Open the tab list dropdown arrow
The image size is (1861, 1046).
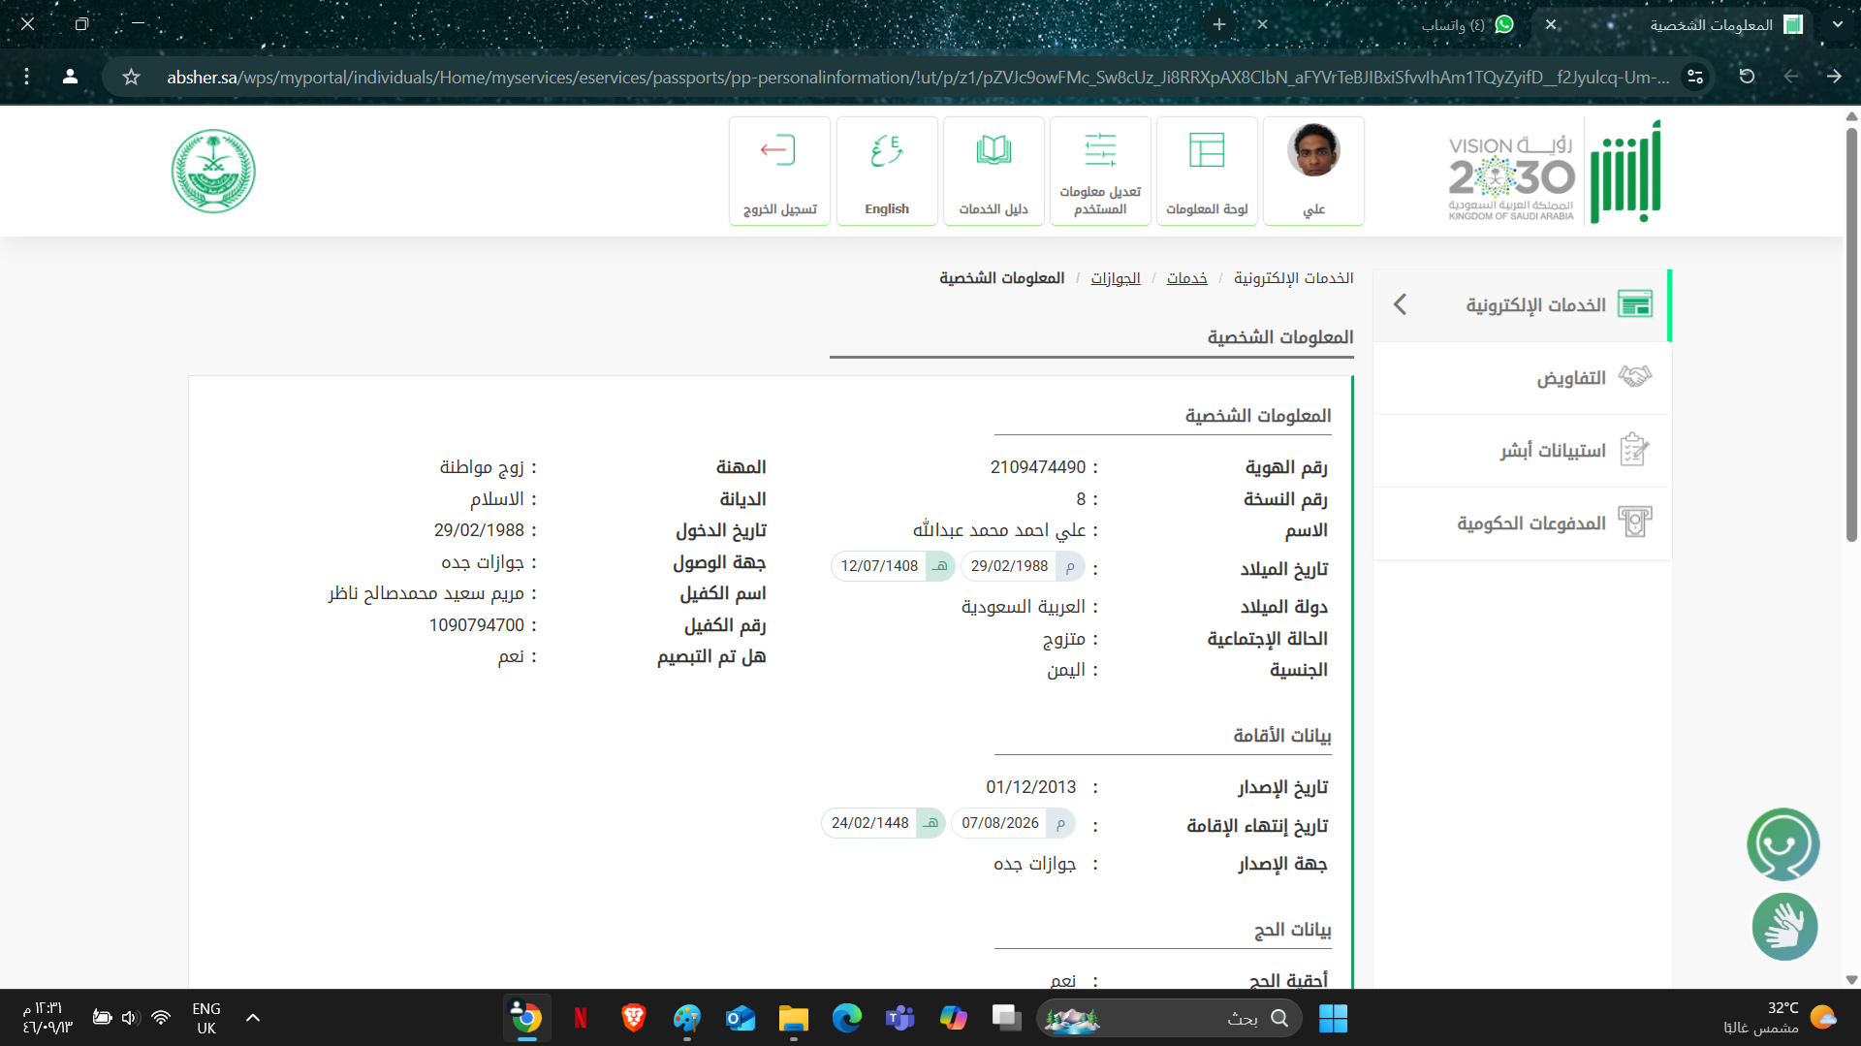pos(1837,25)
